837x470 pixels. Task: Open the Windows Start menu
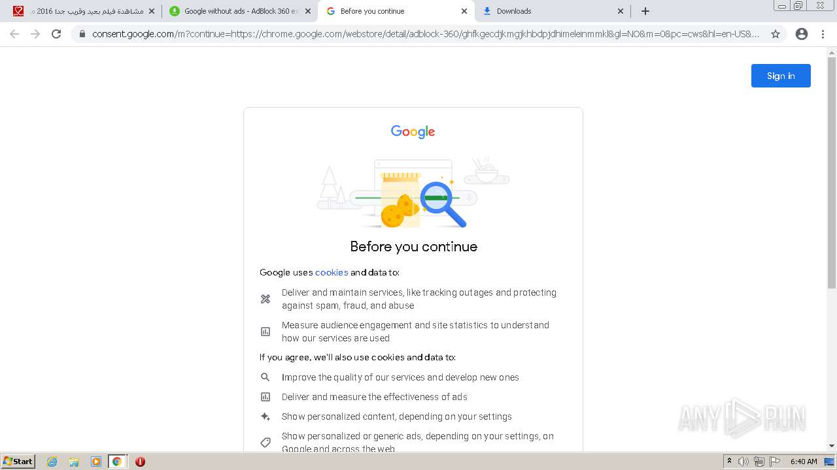click(x=18, y=462)
